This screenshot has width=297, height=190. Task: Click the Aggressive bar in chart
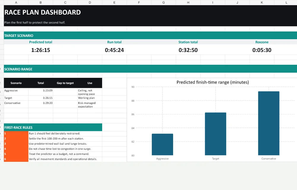162,145
